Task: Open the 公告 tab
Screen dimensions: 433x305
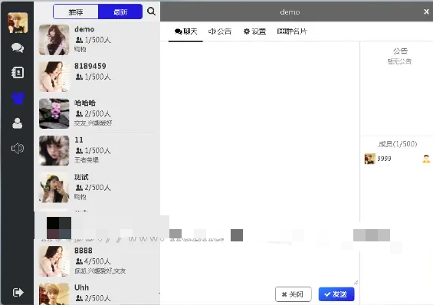Action: (220, 31)
